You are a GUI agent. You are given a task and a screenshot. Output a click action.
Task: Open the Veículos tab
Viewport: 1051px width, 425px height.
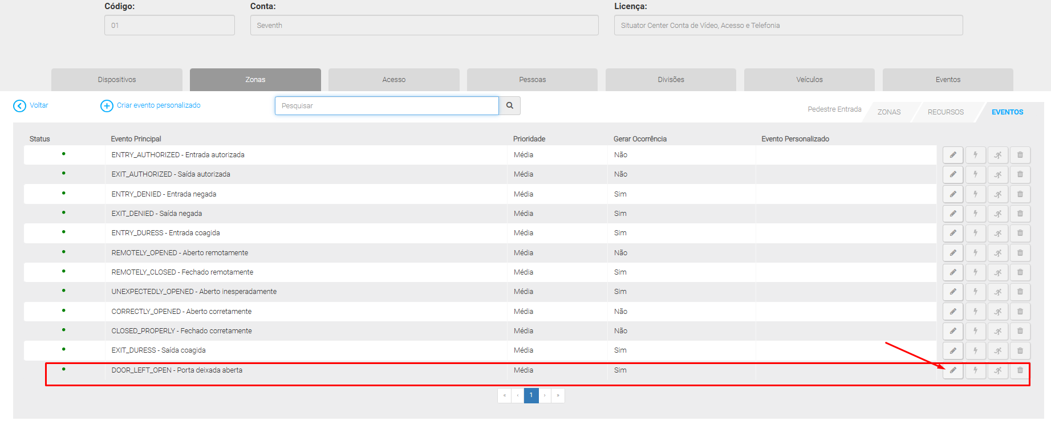pos(809,80)
